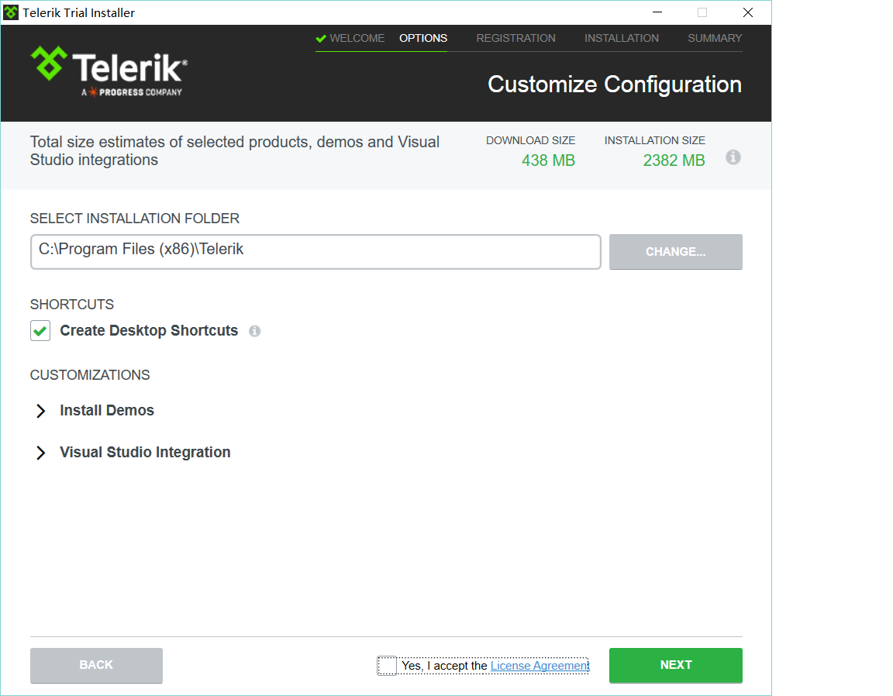Open the REGISTRATION step tab
This screenshot has height=696, width=893.
tap(516, 38)
